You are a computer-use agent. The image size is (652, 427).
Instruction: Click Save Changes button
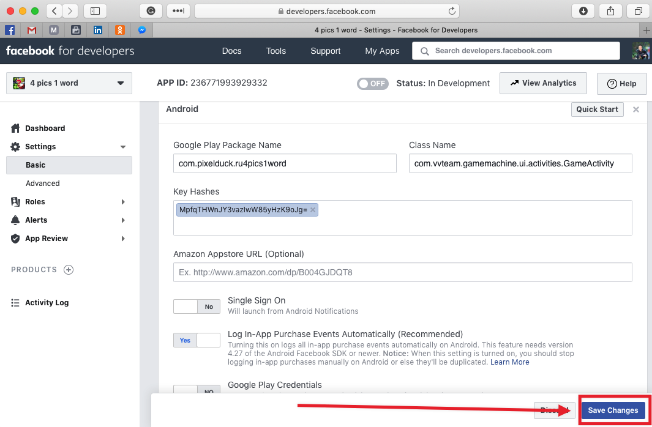click(x=613, y=410)
